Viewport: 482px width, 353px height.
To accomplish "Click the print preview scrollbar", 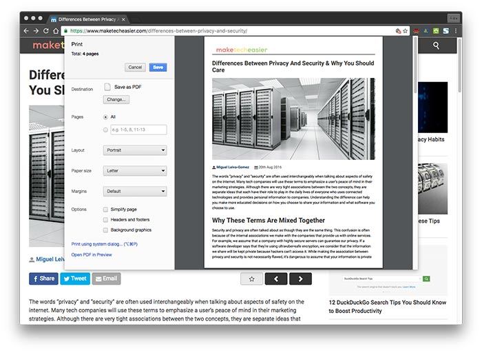I will click(415, 65).
